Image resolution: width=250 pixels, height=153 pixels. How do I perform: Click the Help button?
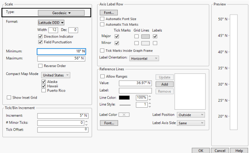point(239,151)
